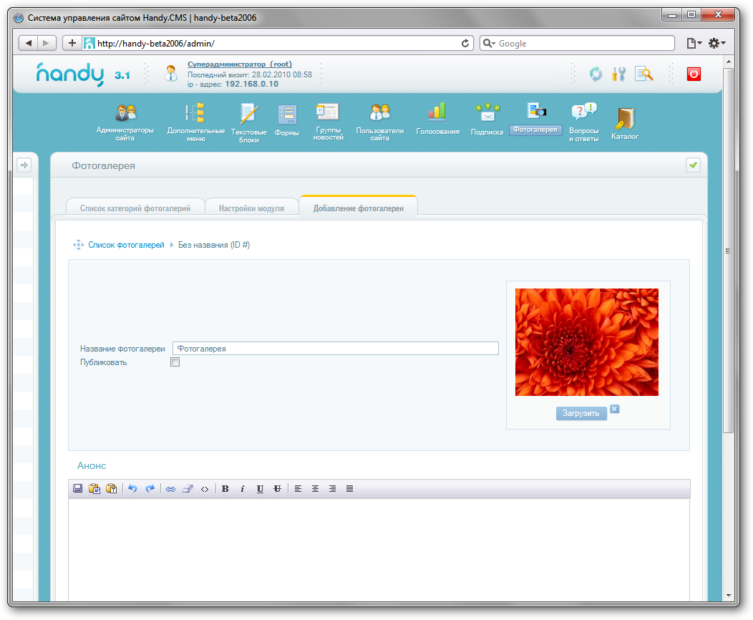Open the browser settings gear dropdown
The height and width of the screenshot is (620, 753).
pos(716,44)
